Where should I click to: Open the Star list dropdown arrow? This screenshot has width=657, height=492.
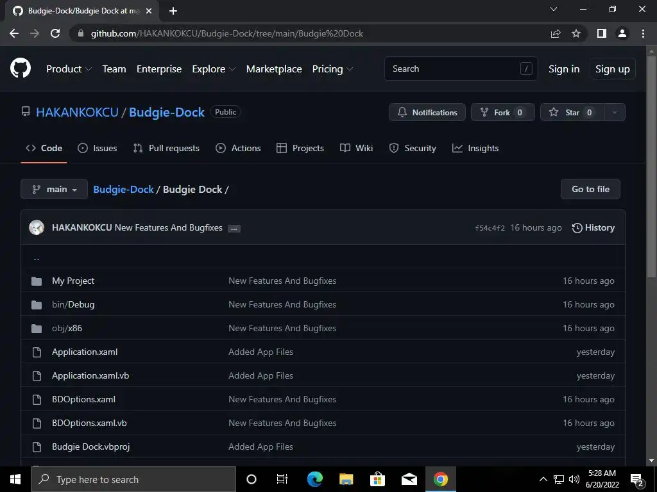point(615,112)
